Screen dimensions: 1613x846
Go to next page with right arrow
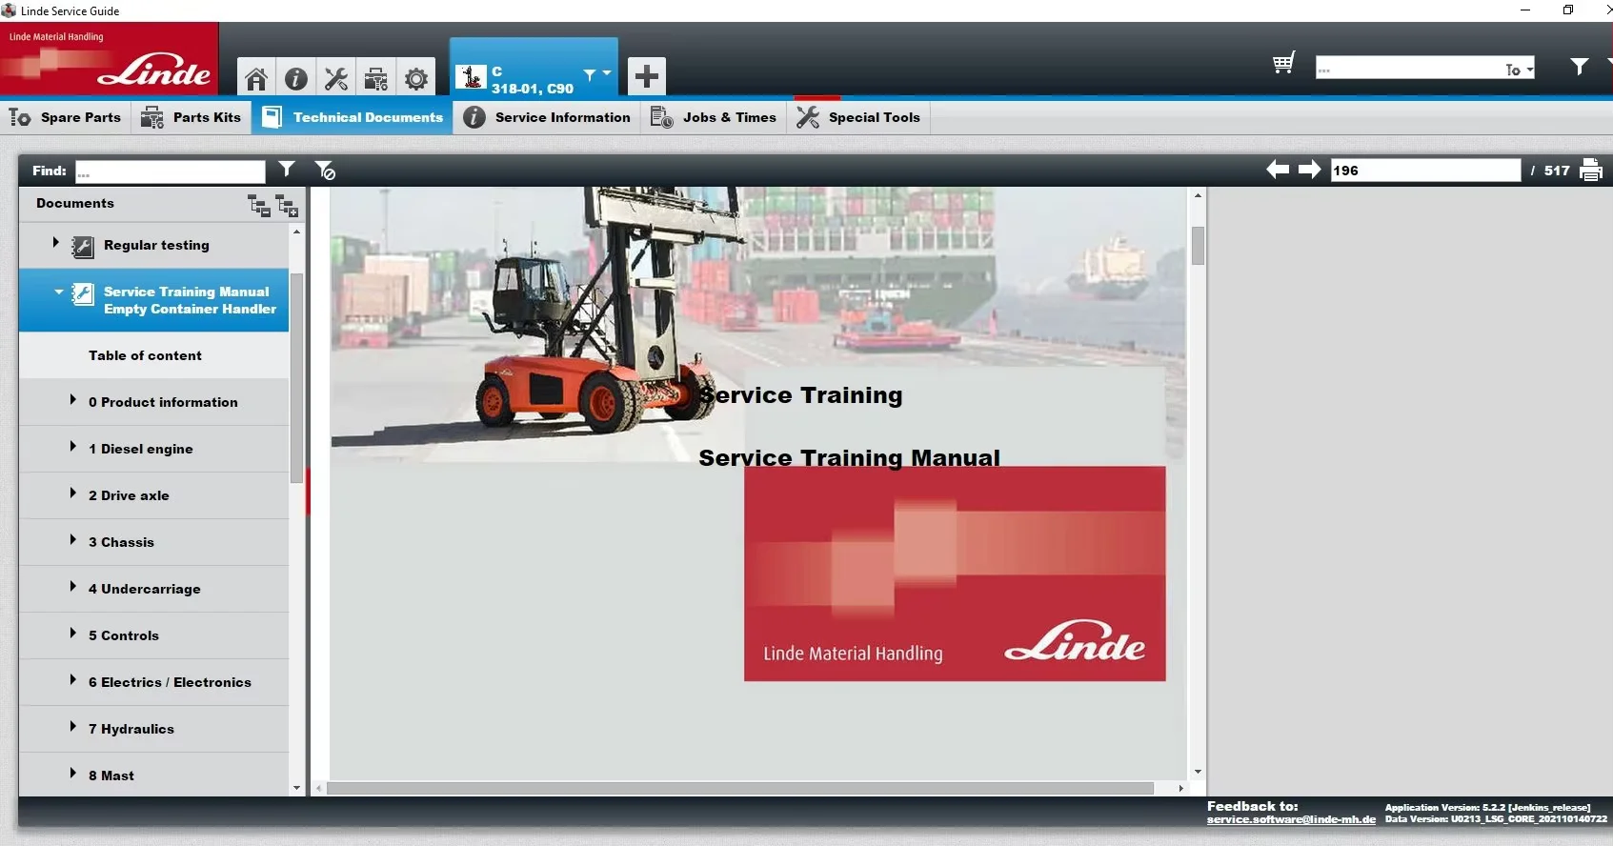(x=1310, y=170)
